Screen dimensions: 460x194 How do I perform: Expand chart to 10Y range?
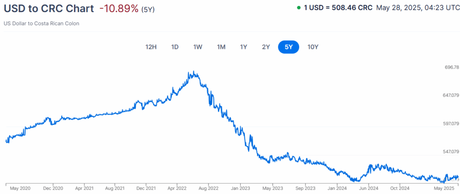[313, 47]
